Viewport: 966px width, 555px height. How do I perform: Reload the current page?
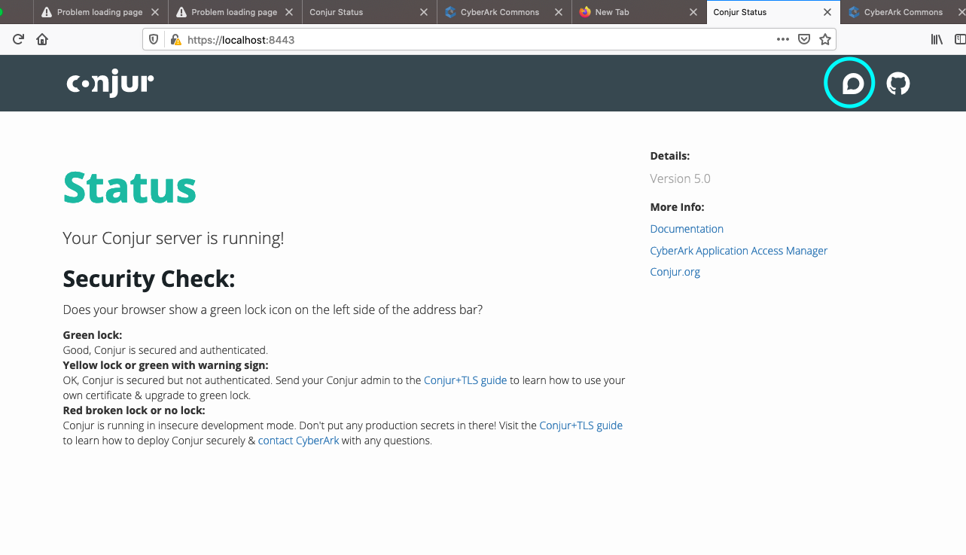18,39
